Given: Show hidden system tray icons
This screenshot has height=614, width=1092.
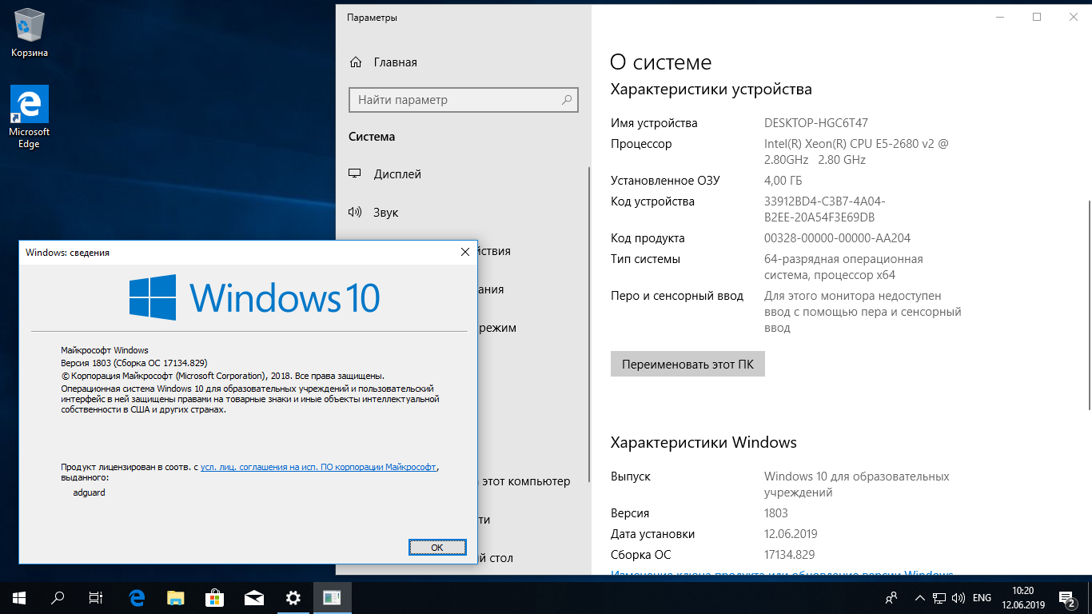Looking at the screenshot, I should 919,597.
